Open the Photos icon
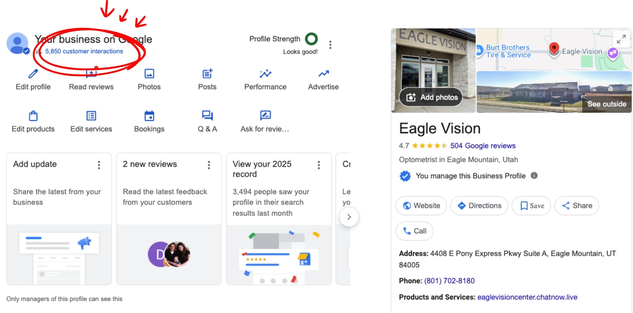633x313 pixels. point(149,74)
